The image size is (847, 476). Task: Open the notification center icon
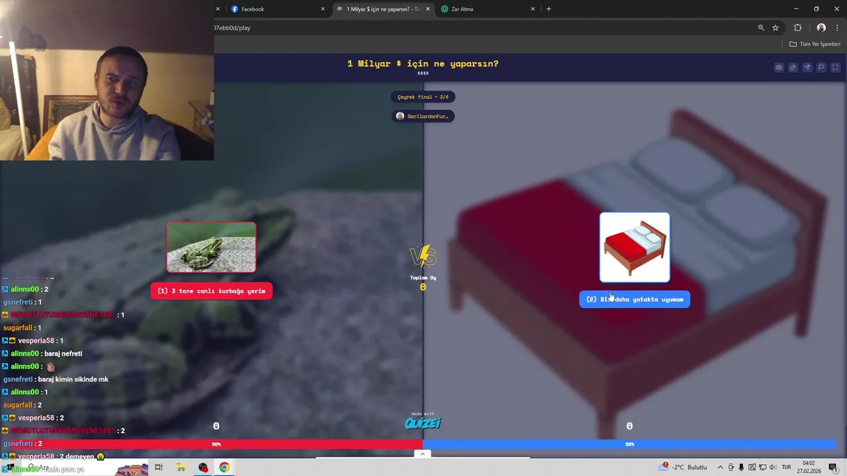[833, 467]
